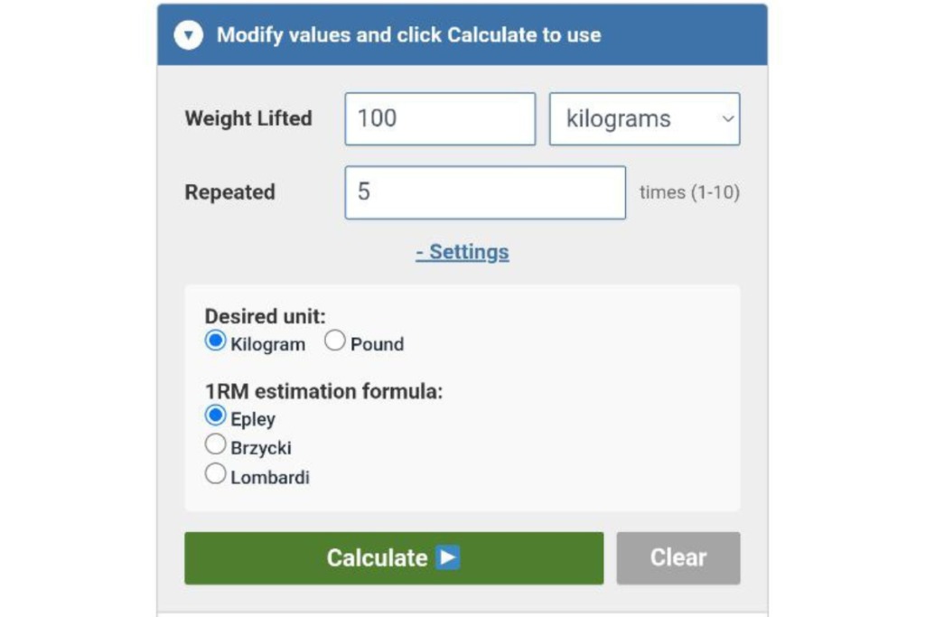925x617 pixels.
Task: Choose the Lombardi estimation formula
Action: pyautogui.click(x=215, y=472)
